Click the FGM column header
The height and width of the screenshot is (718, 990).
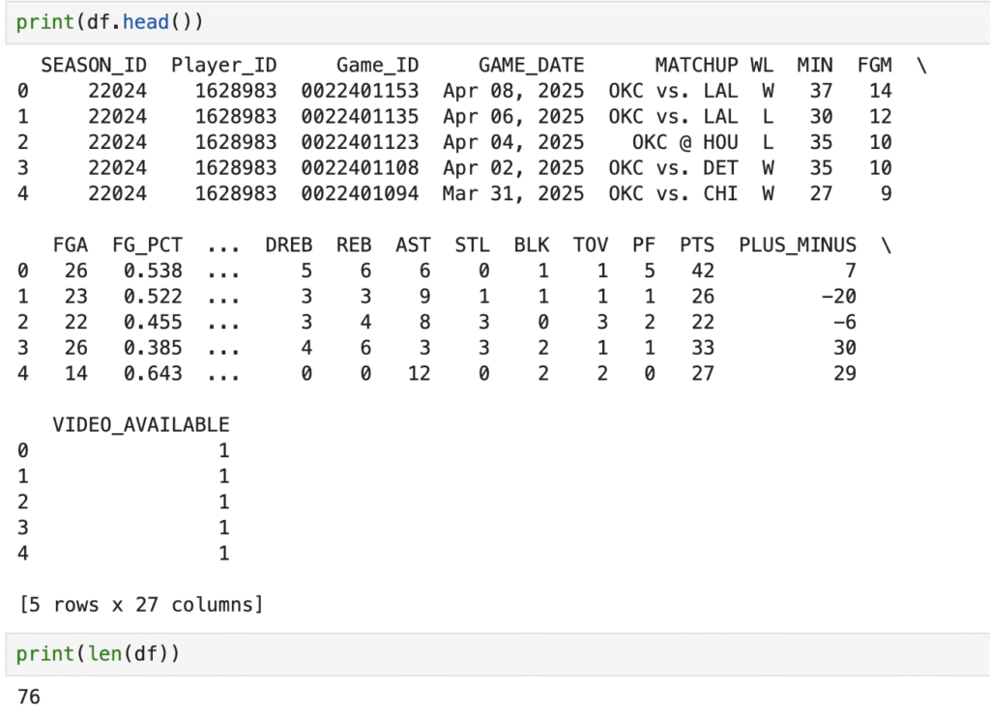pos(874,65)
